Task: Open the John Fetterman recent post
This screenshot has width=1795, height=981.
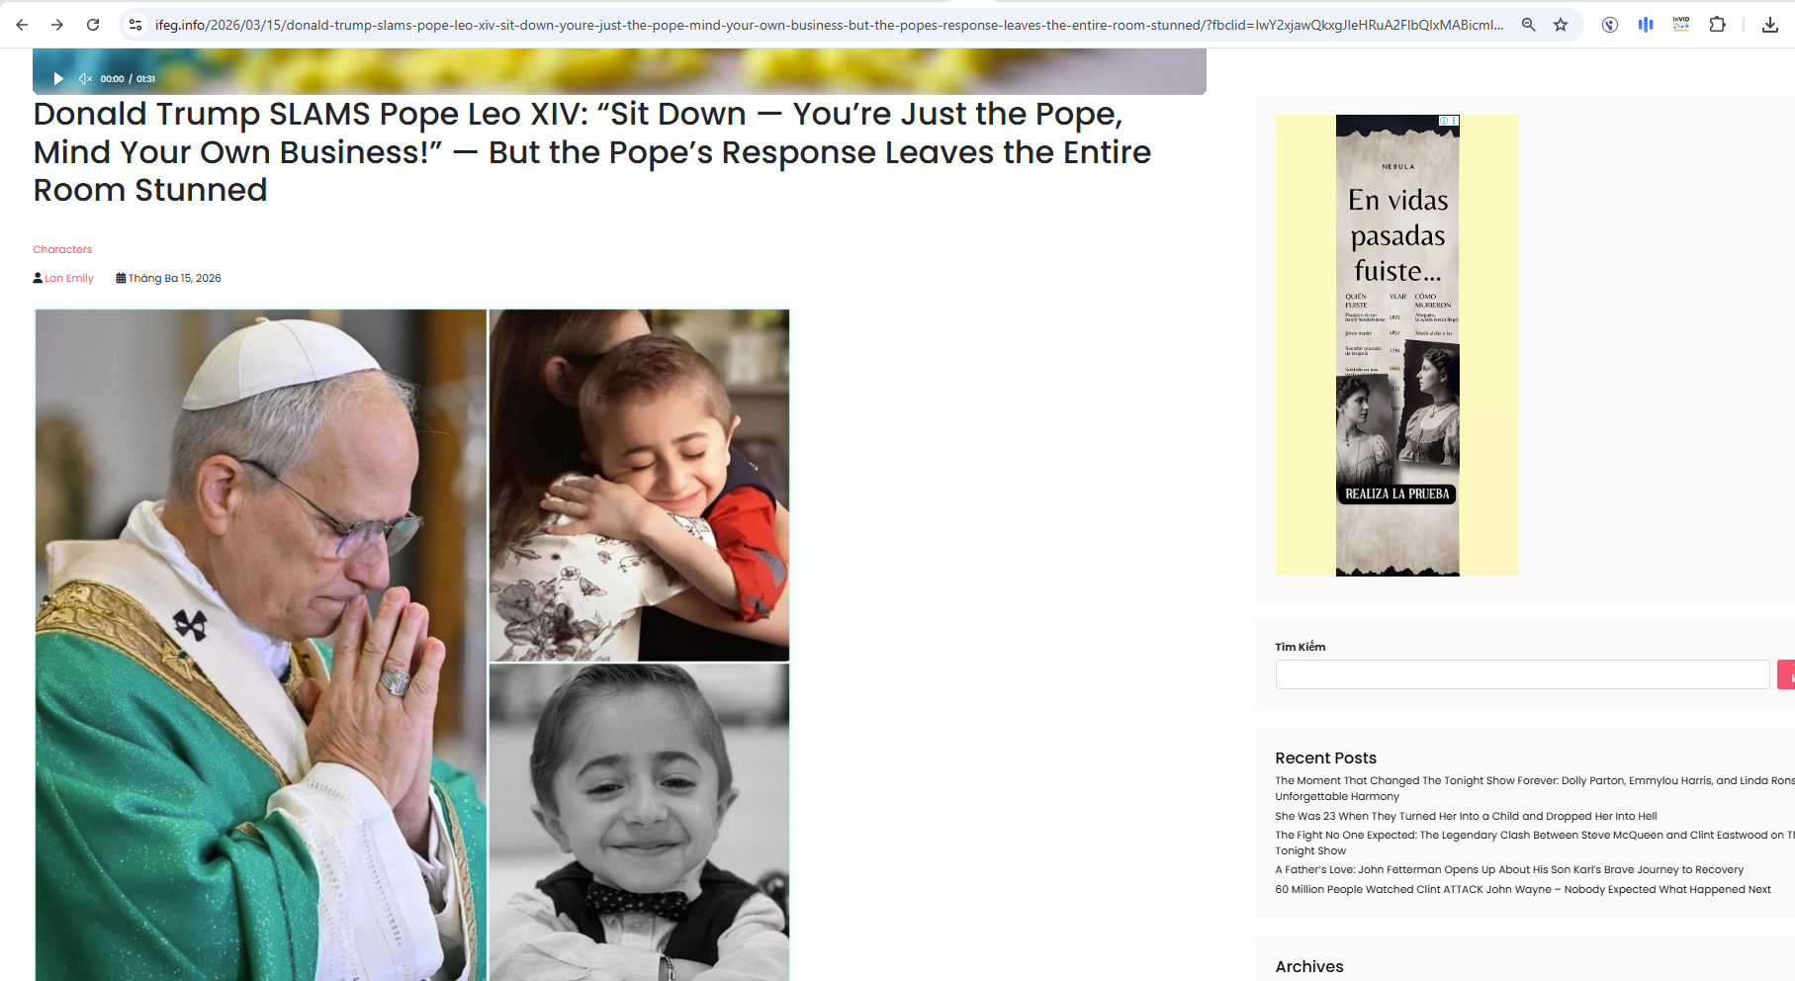Action: (1509, 870)
